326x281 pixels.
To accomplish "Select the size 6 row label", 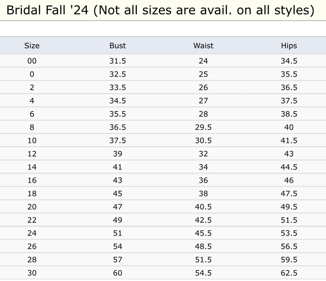I will tap(32, 114).
